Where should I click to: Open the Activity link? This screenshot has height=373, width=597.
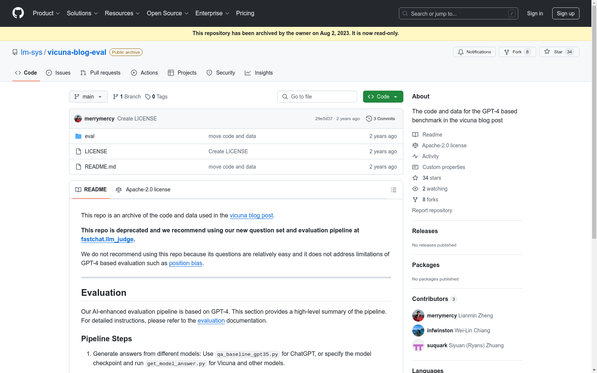point(426,156)
